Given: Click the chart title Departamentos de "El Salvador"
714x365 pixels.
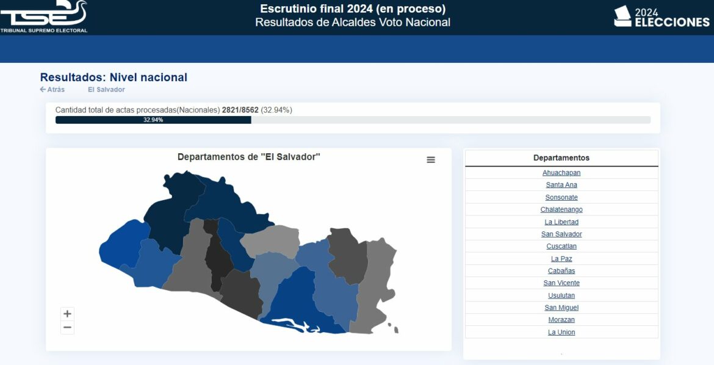Looking at the screenshot, I should tap(248, 157).
